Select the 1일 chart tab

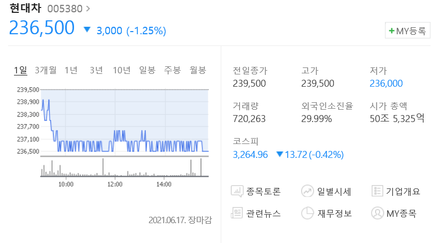point(20,70)
